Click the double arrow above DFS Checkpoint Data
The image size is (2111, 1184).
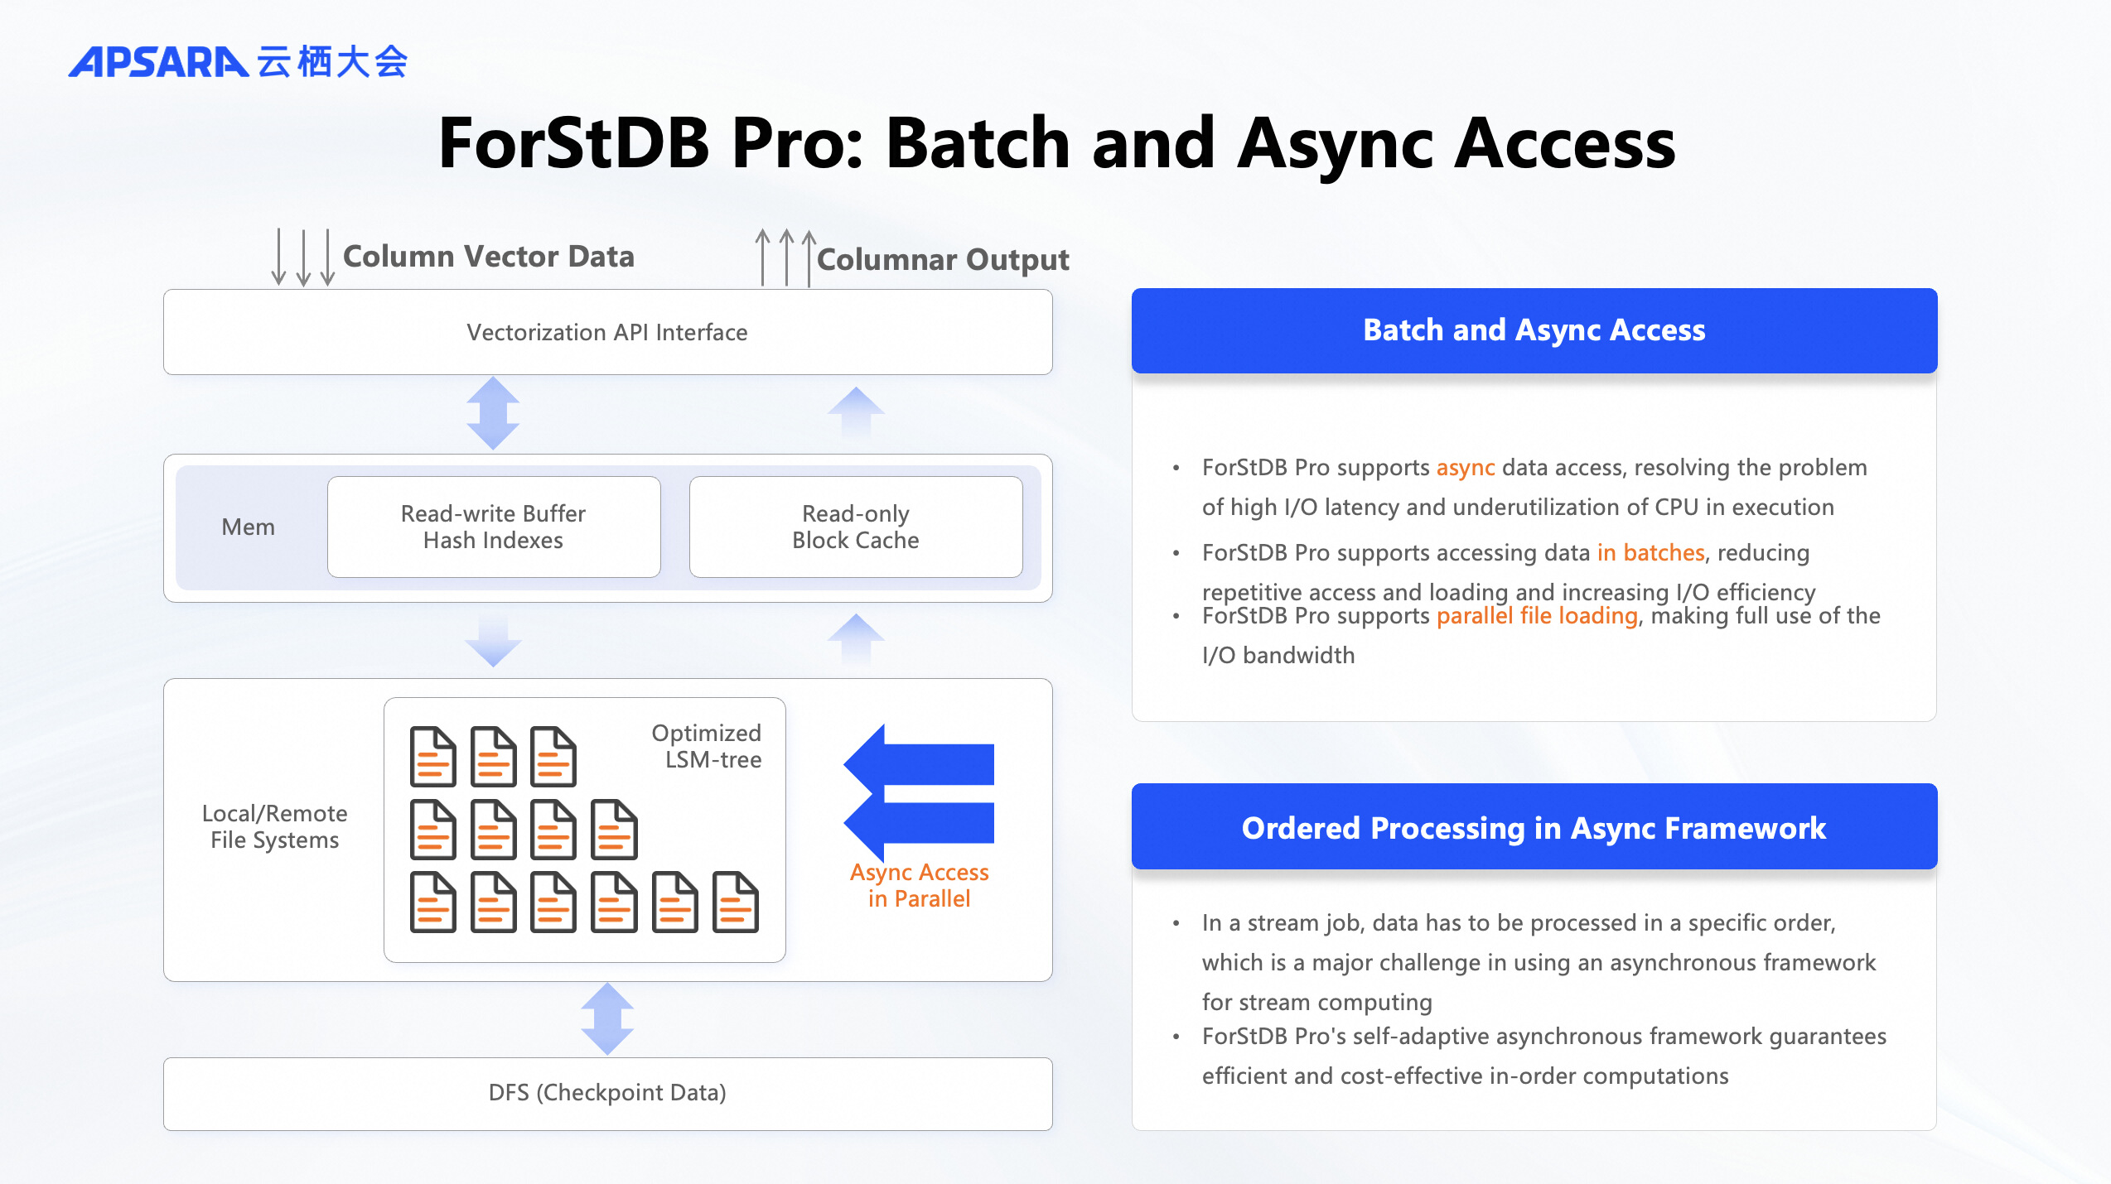pos(607,1018)
